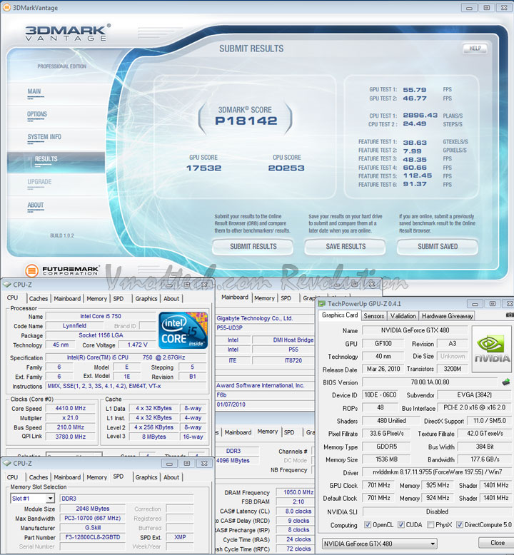The width and height of the screenshot is (514, 555).
Task: Open the Caches tab in the CPU-Z processor window
Action: 39,298
